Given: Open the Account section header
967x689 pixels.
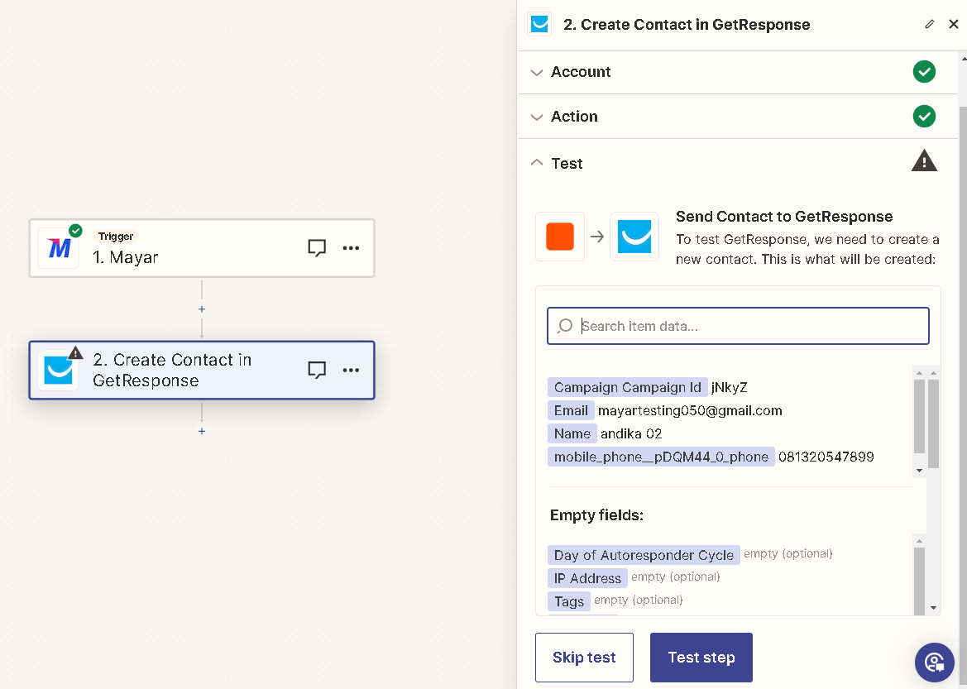Looking at the screenshot, I should click(738, 72).
